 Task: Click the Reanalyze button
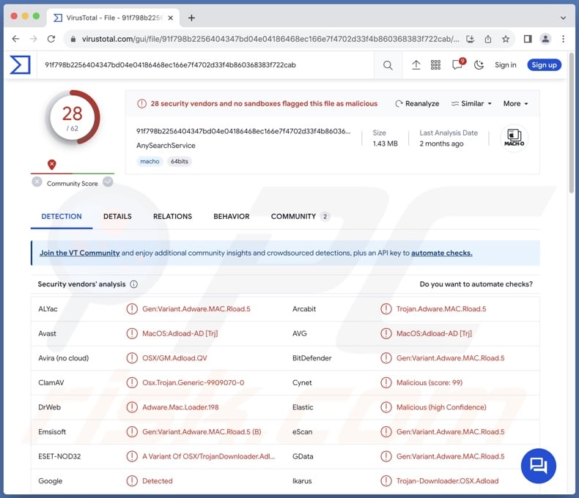417,104
